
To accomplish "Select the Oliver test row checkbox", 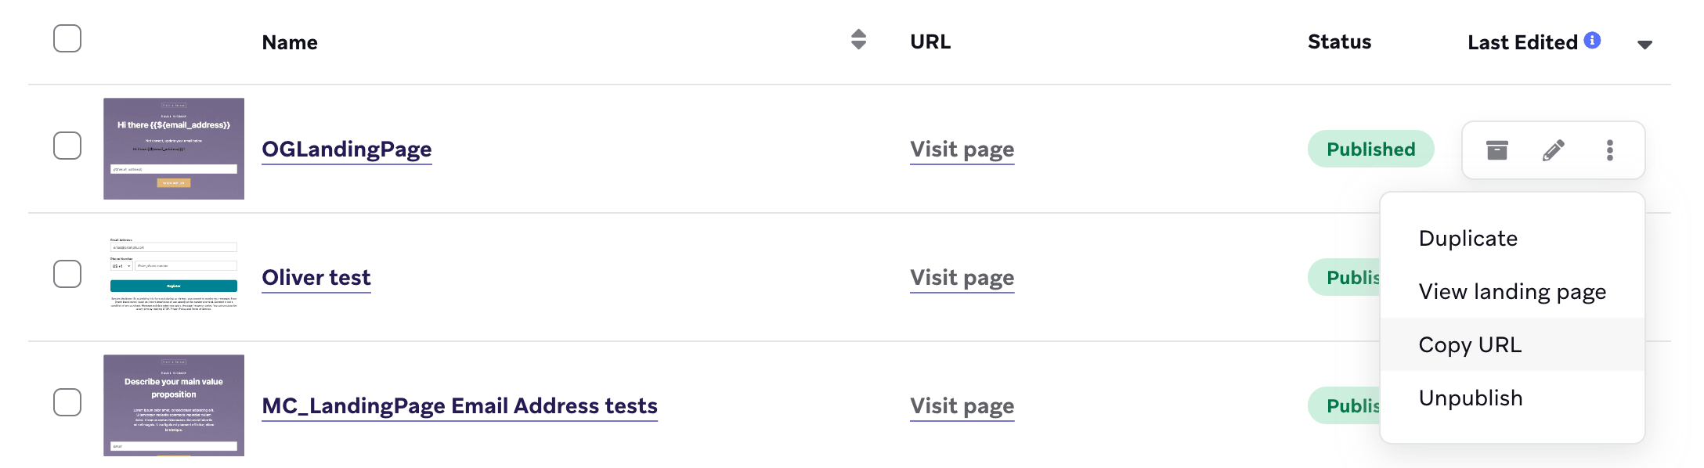I will pyautogui.click(x=67, y=274).
